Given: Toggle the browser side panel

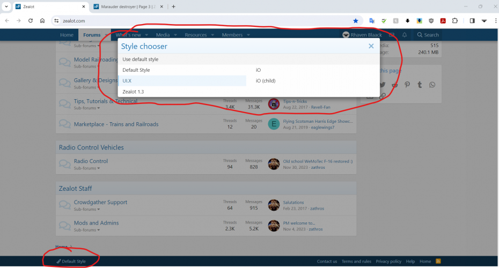Looking at the screenshot, I should point(472,21).
